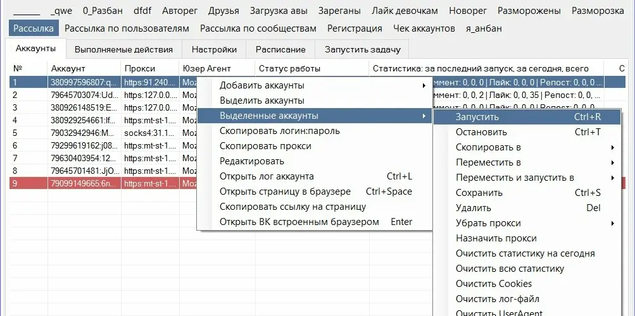Choose Выделить аккаунты in the context menu
This screenshot has height=316, width=635.
[315, 100]
